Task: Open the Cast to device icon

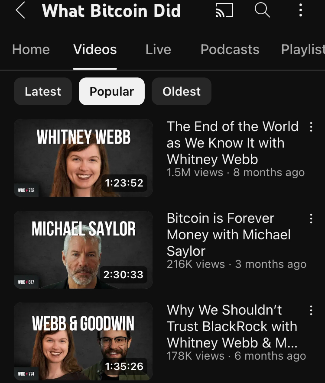Action: (224, 10)
